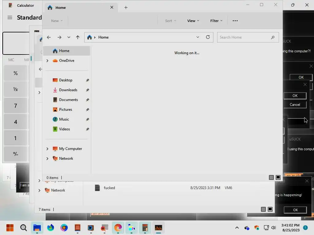
Task: Open the pinned Desktop folder
Action: 66,80
